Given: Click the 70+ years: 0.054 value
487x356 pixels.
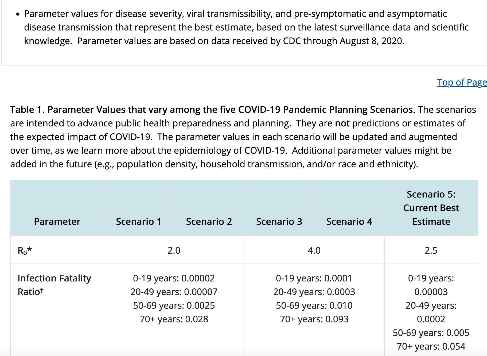Looking at the screenshot, I should pyautogui.click(x=431, y=346).
